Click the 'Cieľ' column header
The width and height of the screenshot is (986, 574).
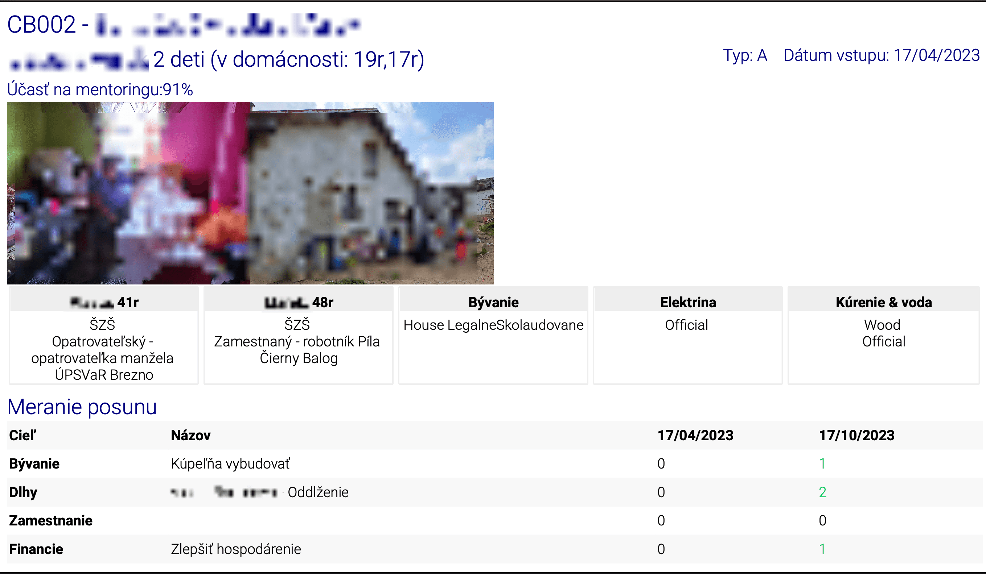pos(23,435)
